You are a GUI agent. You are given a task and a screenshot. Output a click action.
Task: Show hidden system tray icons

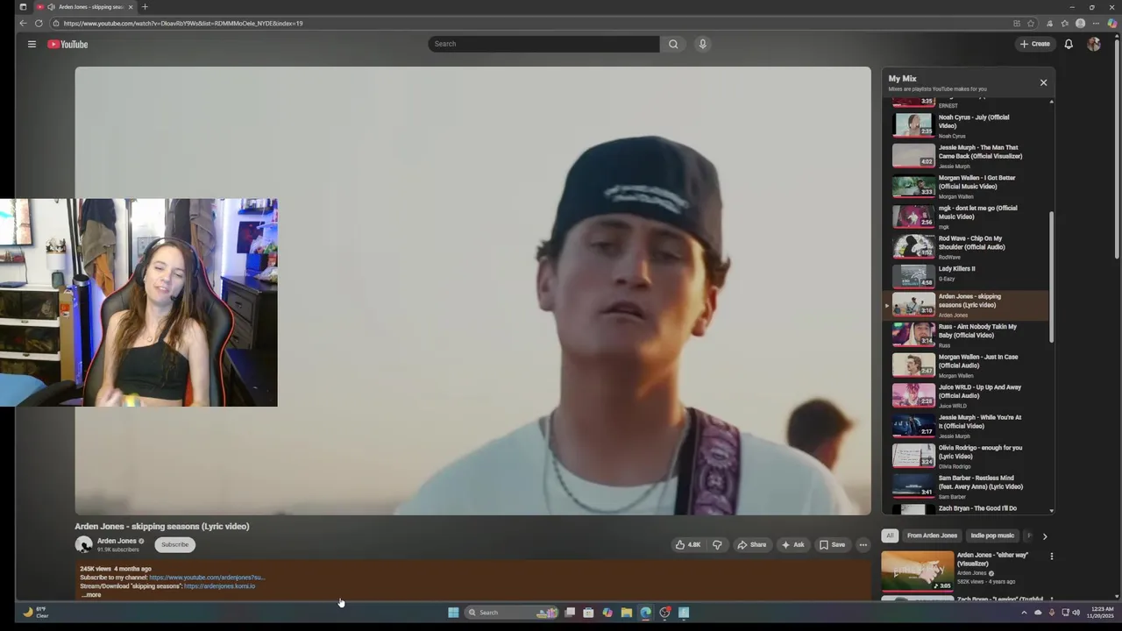[x=1024, y=613]
